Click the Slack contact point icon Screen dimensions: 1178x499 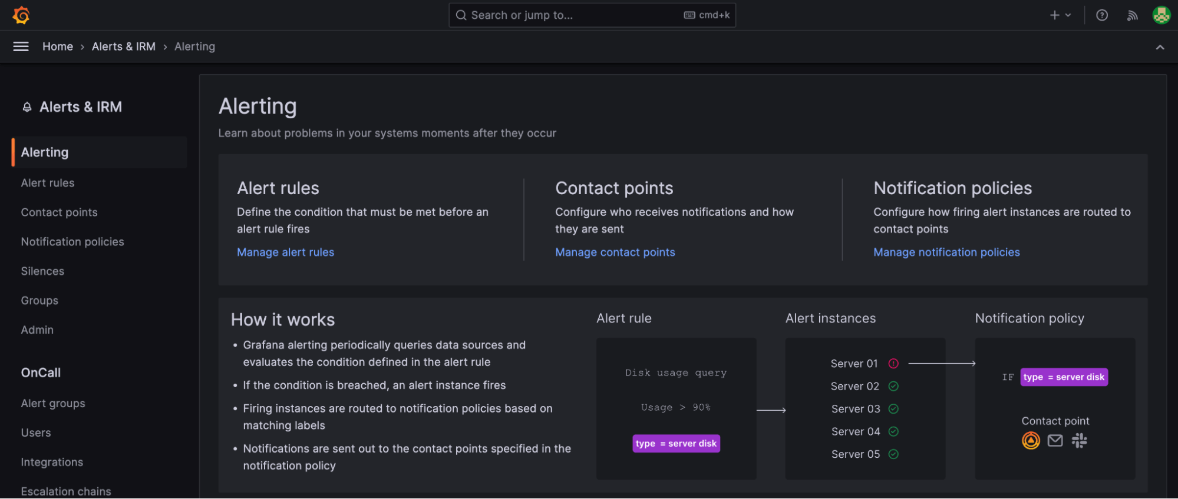1080,440
